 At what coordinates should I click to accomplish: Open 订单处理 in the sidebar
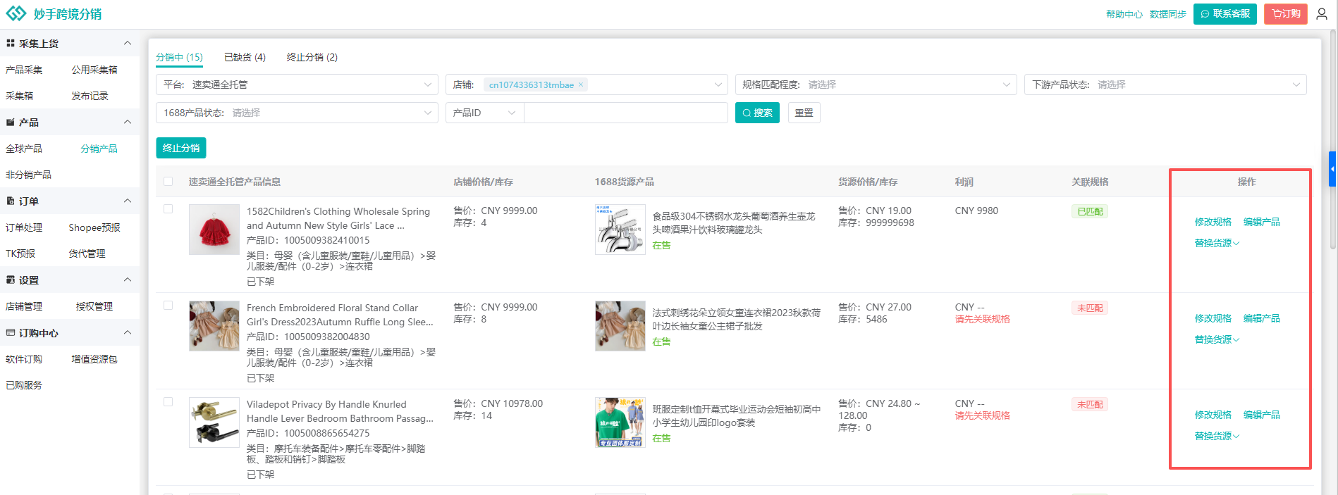coord(24,227)
